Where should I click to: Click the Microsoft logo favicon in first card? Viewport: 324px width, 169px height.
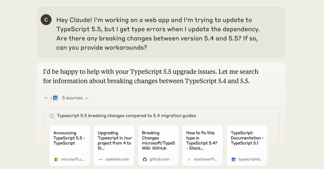[x=56, y=159]
